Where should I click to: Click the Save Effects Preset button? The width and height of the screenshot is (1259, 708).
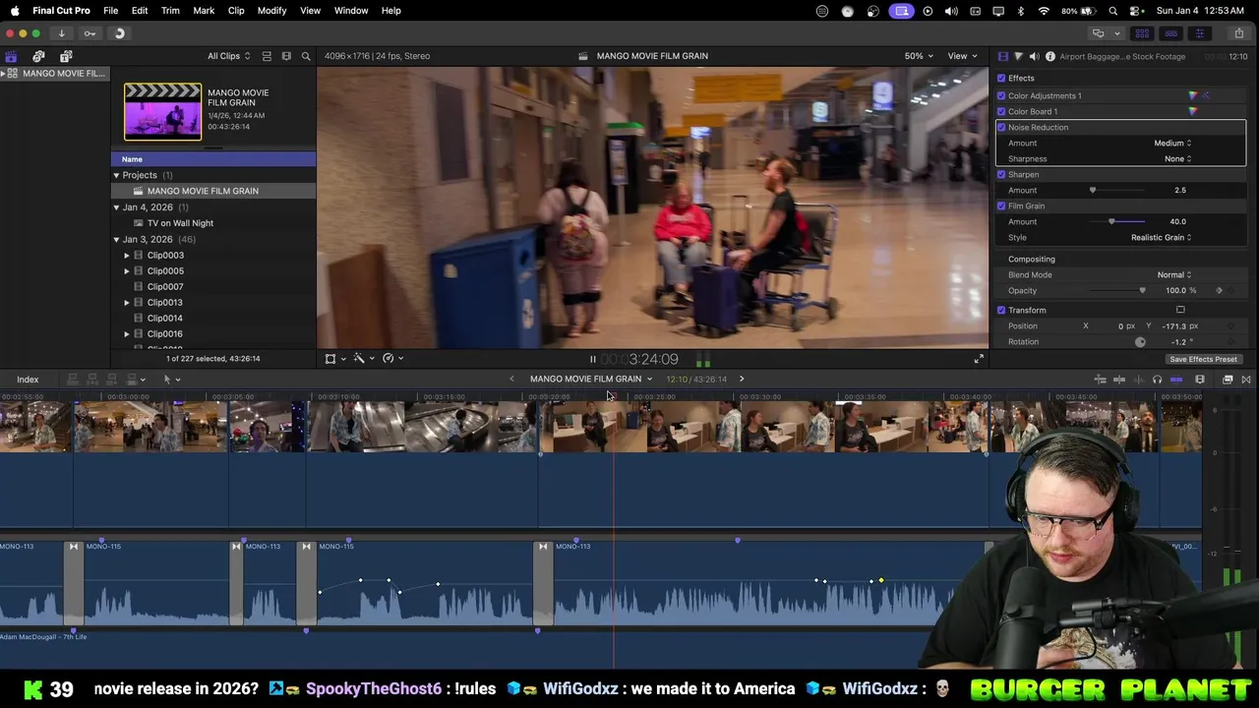coord(1203,359)
